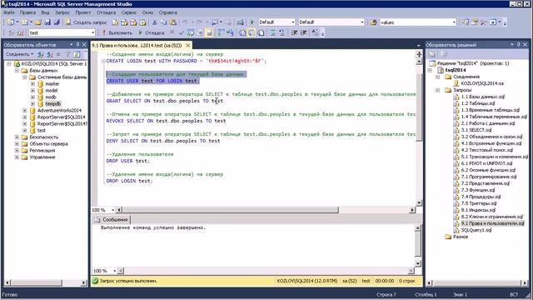533x300 pixels.
Task: Click the Open File folder icon in toolbar
Action: tap(38, 22)
